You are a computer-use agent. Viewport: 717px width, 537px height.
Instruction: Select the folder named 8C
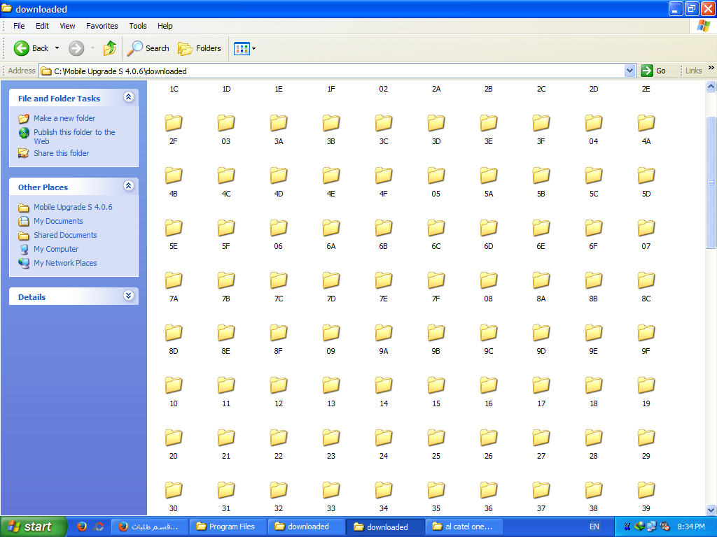coord(646,287)
